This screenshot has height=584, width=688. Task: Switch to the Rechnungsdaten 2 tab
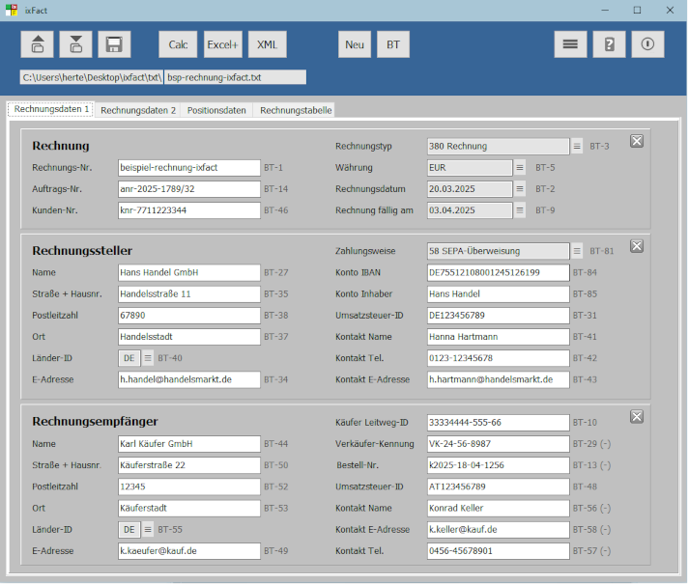click(x=138, y=110)
